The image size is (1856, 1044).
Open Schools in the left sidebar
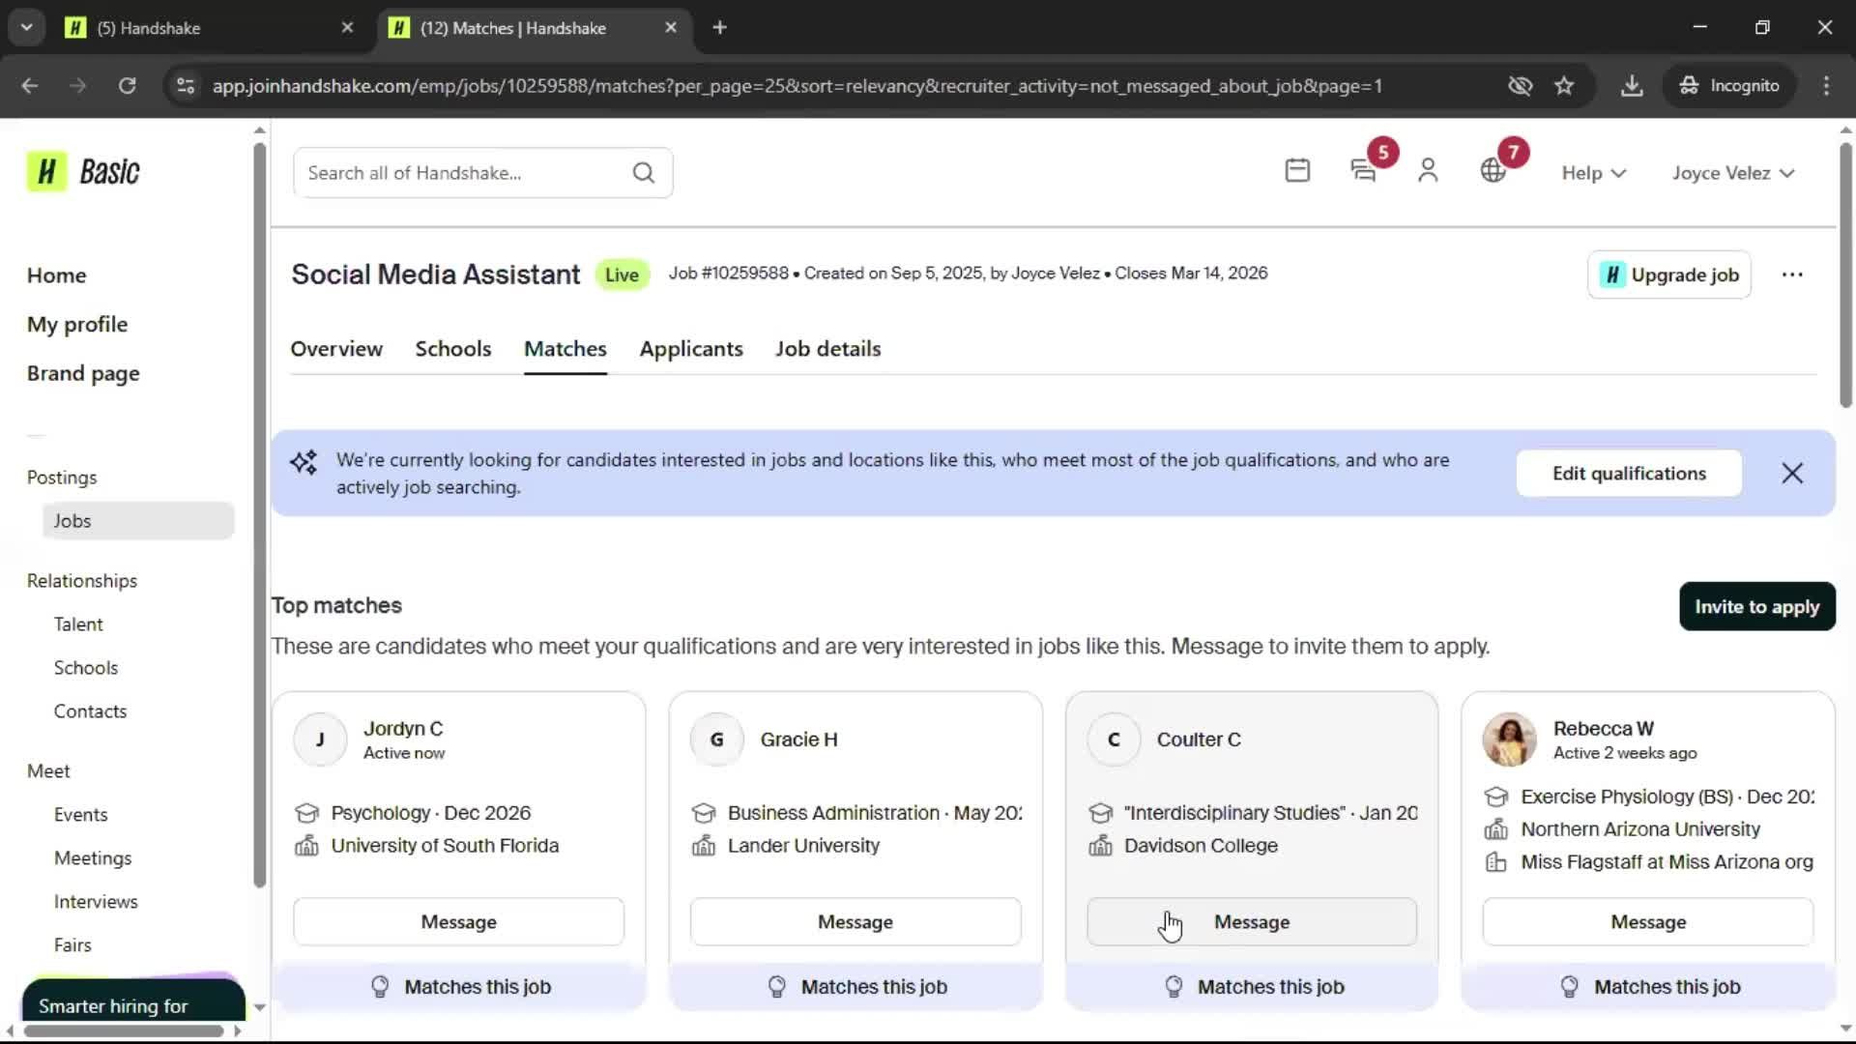click(86, 668)
